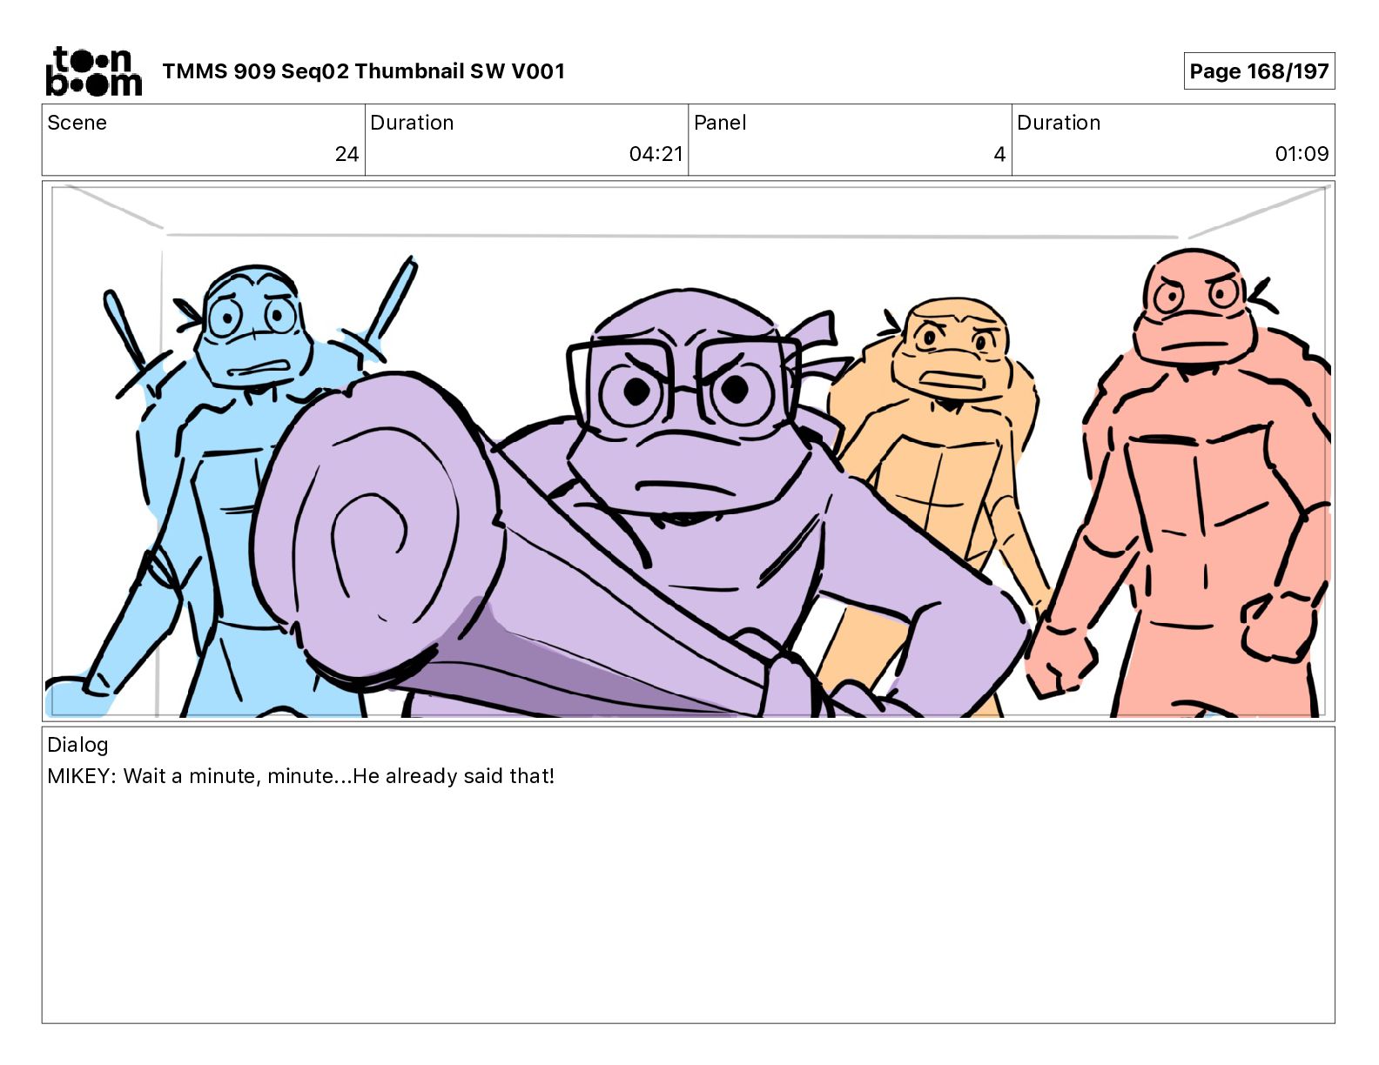Click the MIKEY dialog line text

coord(300,776)
